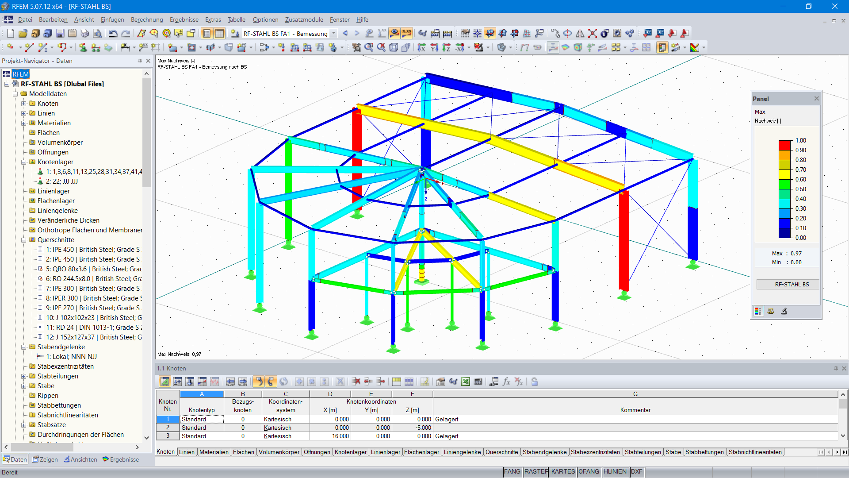Open the Zusatzmodule menu
Viewport: 849px width, 478px height.
click(x=304, y=19)
